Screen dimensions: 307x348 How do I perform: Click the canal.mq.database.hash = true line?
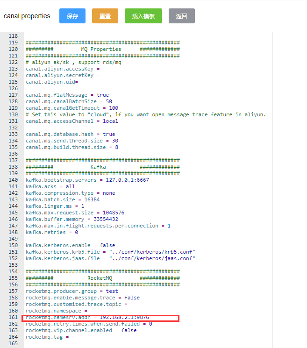pos(71,134)
